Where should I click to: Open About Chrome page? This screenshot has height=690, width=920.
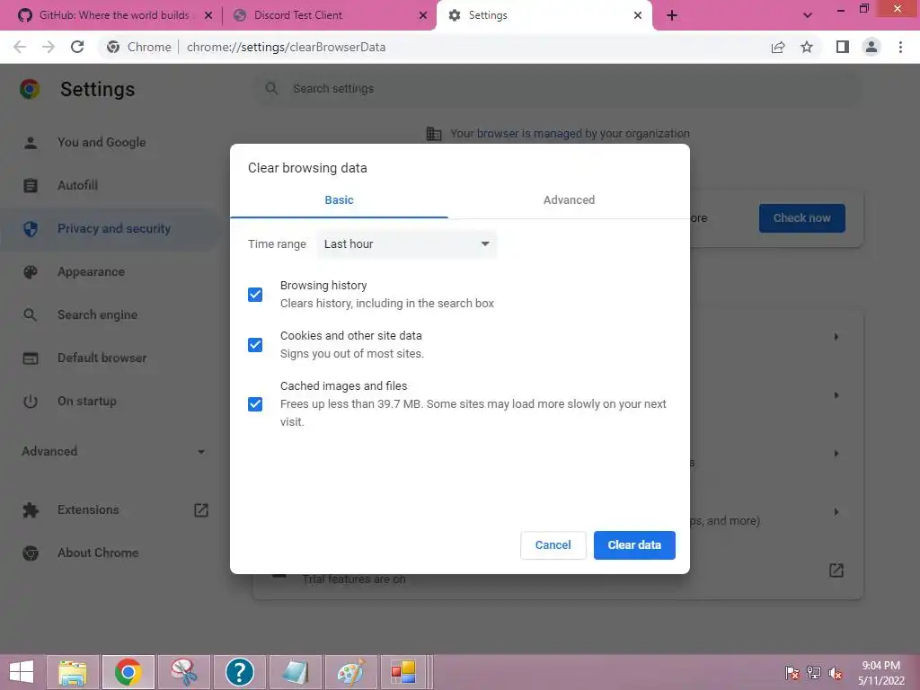point(98,553)
